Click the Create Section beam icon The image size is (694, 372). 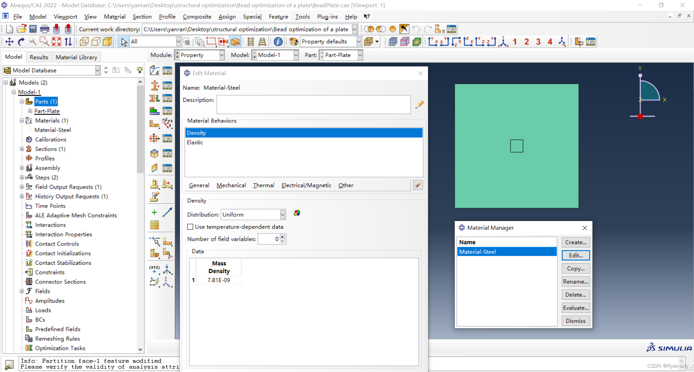pyautogui.click(x=155, y=85)
